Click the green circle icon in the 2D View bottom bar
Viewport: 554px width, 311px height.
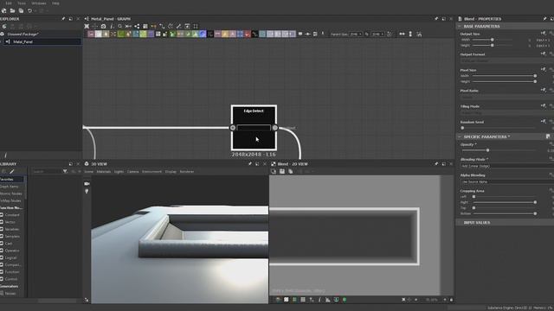pos(345,300)
